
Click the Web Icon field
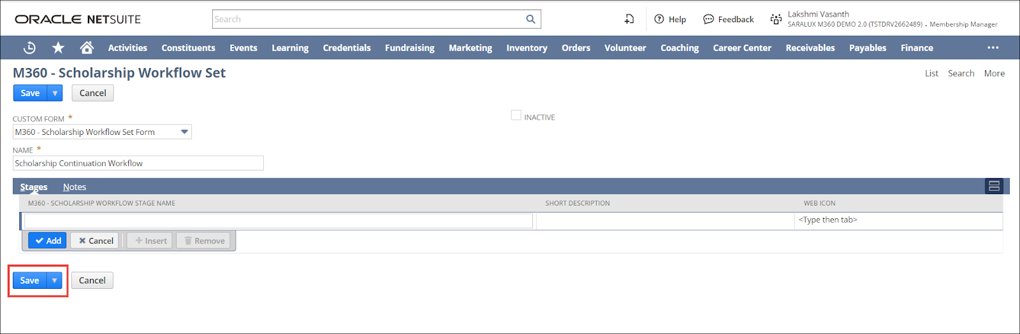(898, 220)
